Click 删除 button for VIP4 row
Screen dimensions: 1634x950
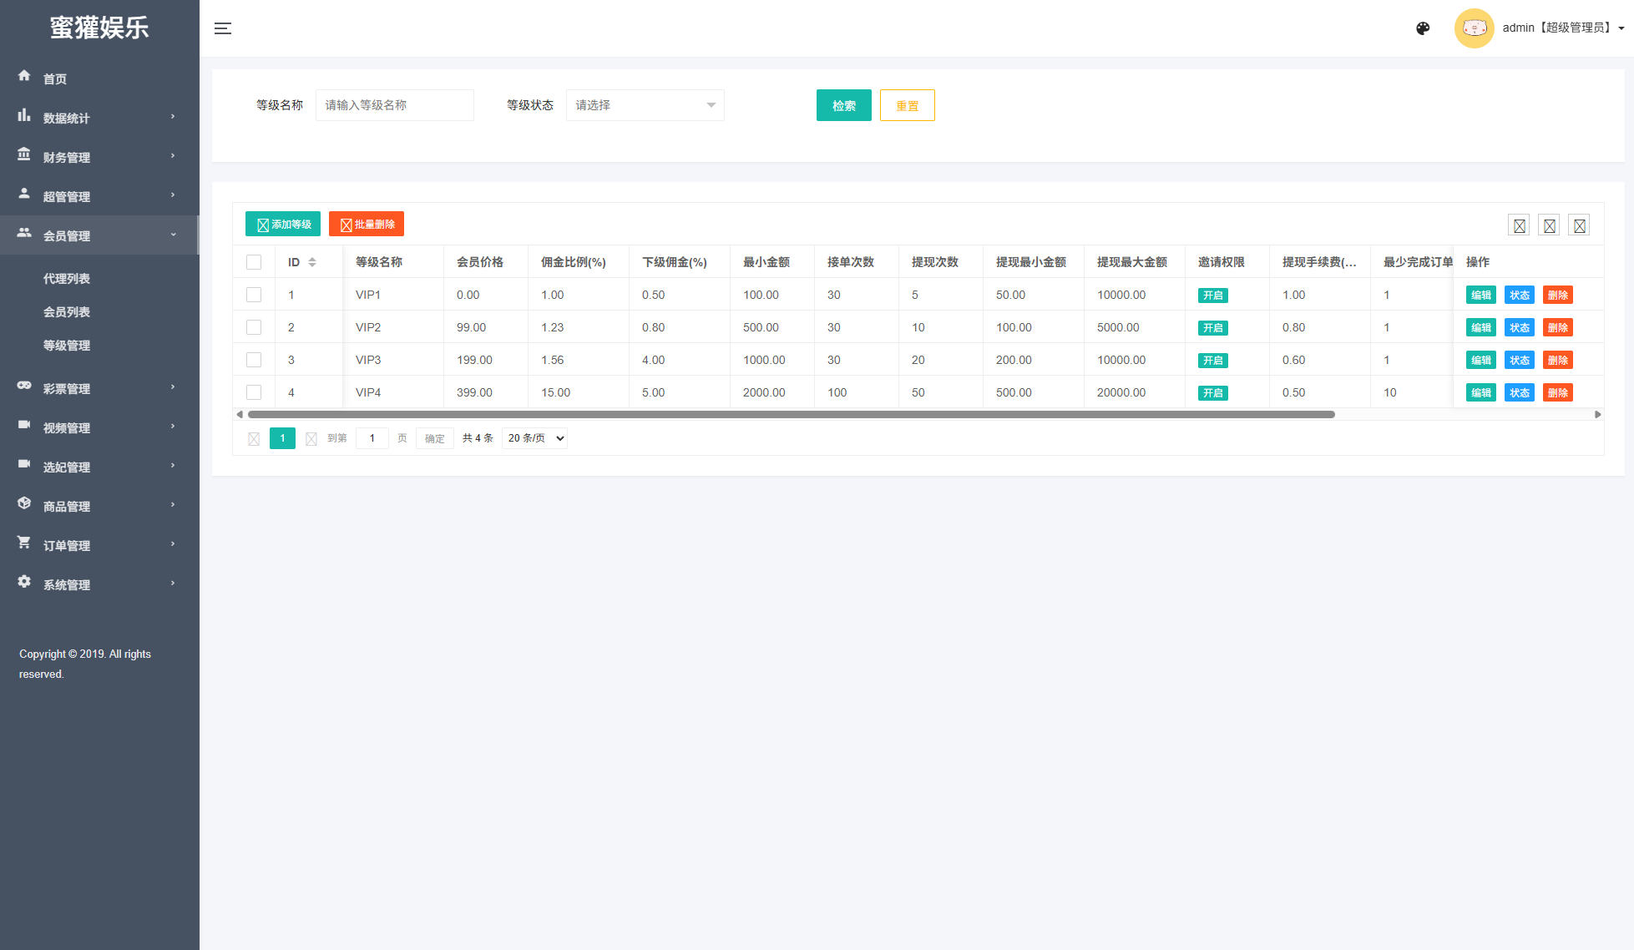tap(1557, 393)
